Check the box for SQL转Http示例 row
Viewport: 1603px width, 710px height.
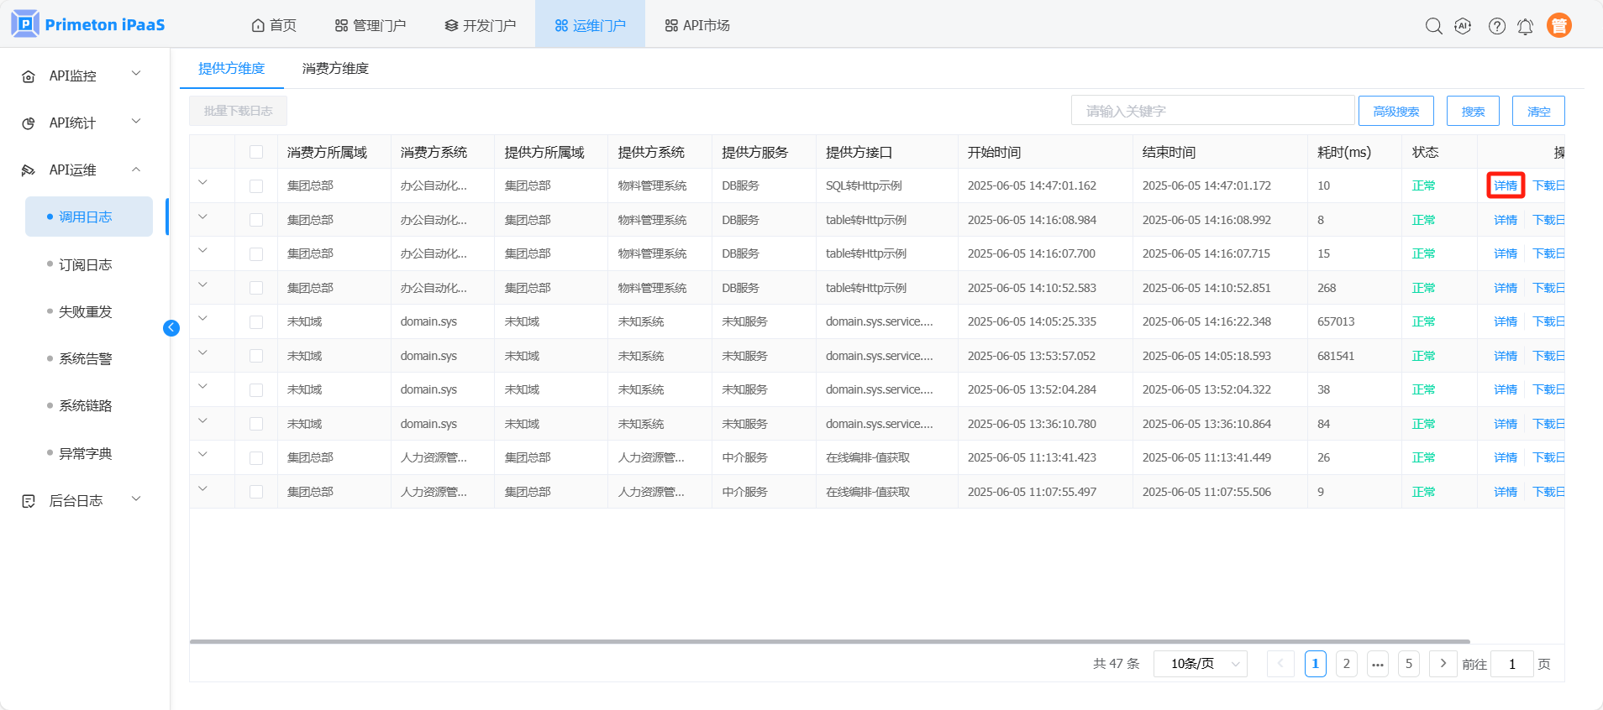(x=256, y=186)
